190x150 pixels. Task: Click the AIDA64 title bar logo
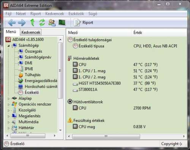(6, 5)
